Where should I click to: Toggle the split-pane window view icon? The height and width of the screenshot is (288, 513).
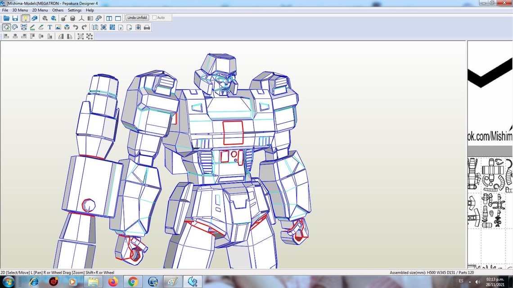109,18
